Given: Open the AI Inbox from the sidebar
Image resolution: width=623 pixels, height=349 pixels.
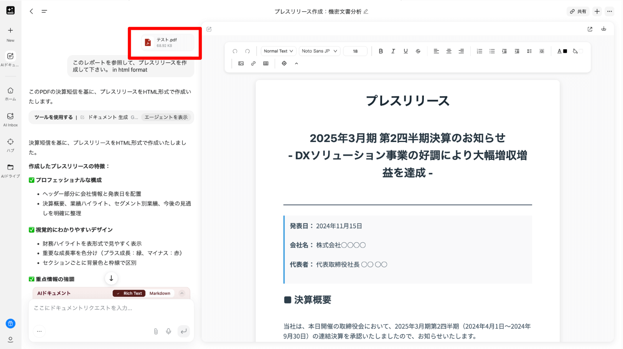Looking at the screenshot, I should [x=10, y=119].
